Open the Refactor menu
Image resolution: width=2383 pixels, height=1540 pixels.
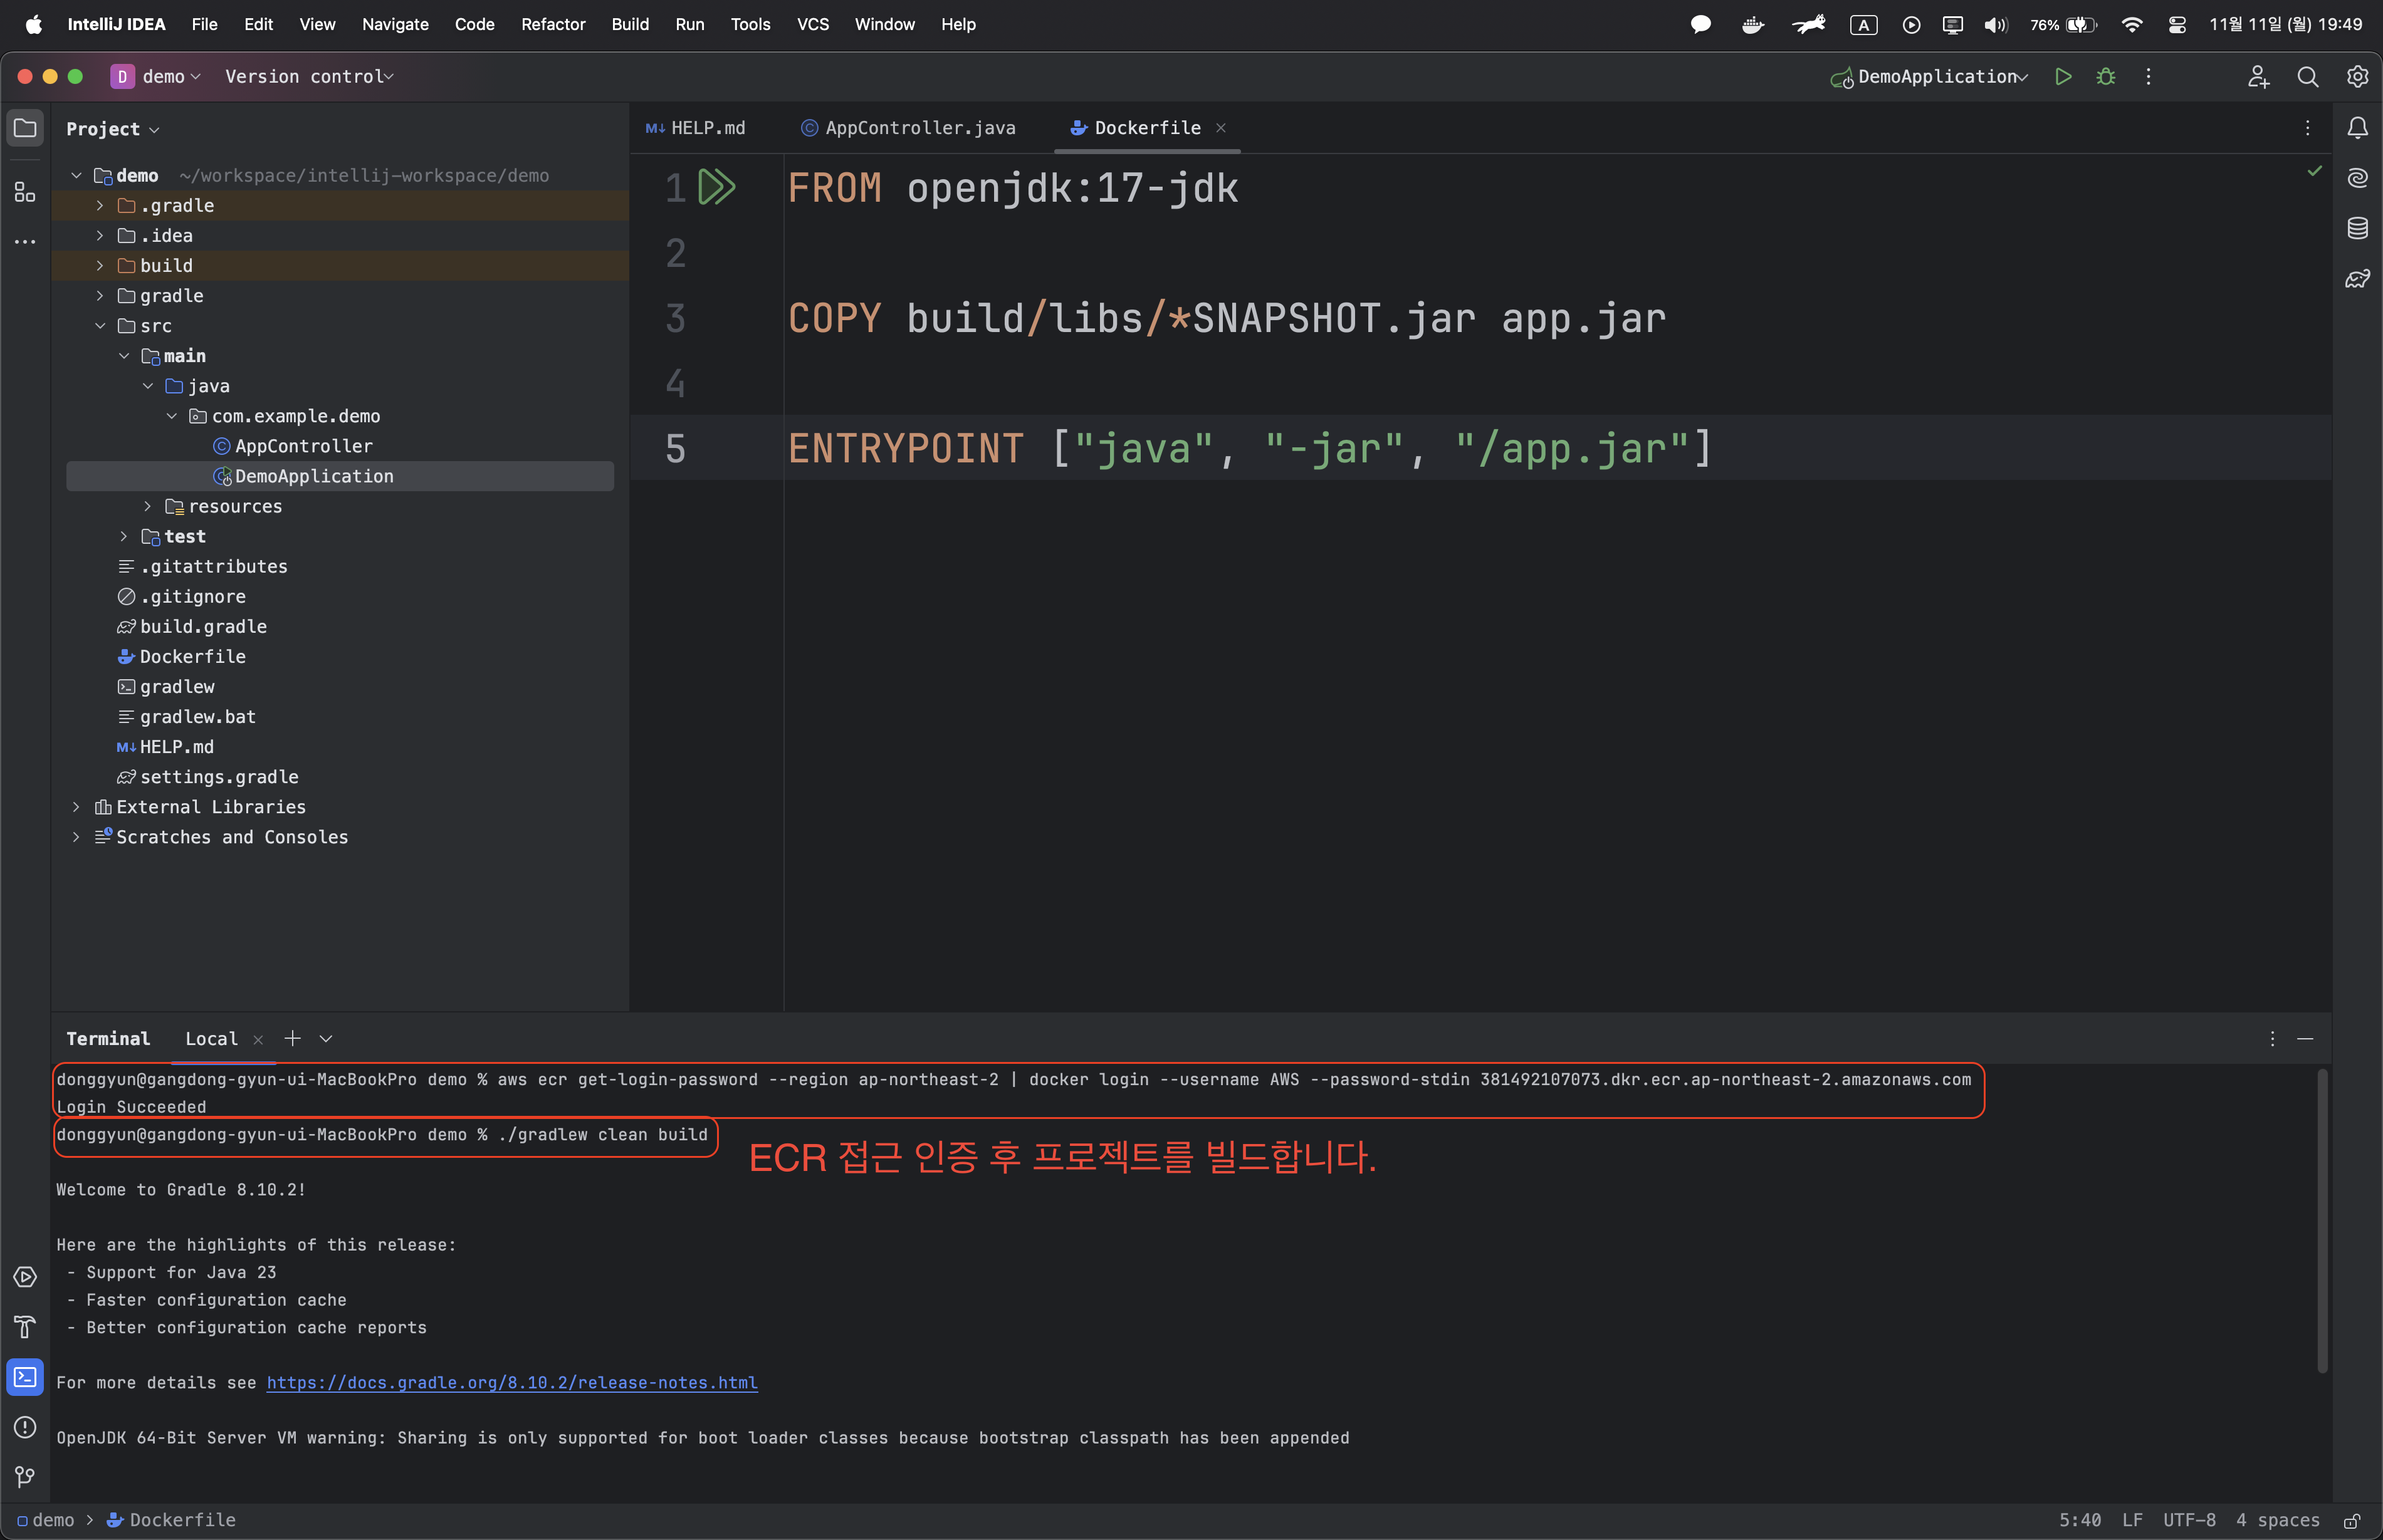552,24
